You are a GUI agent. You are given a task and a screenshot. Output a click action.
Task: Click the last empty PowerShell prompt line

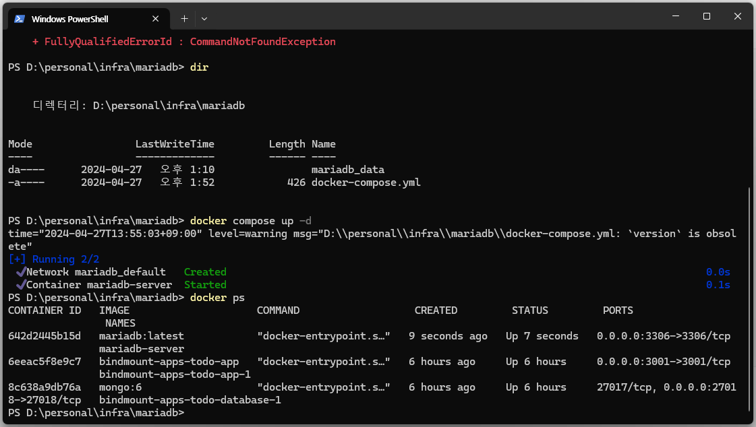click(x=96, y=413)
